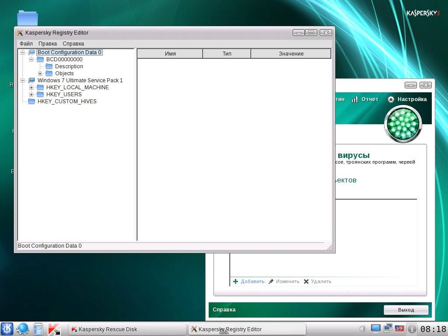Click the info tray icon
The height and width of the screenshot is (336, 448).
412,329
